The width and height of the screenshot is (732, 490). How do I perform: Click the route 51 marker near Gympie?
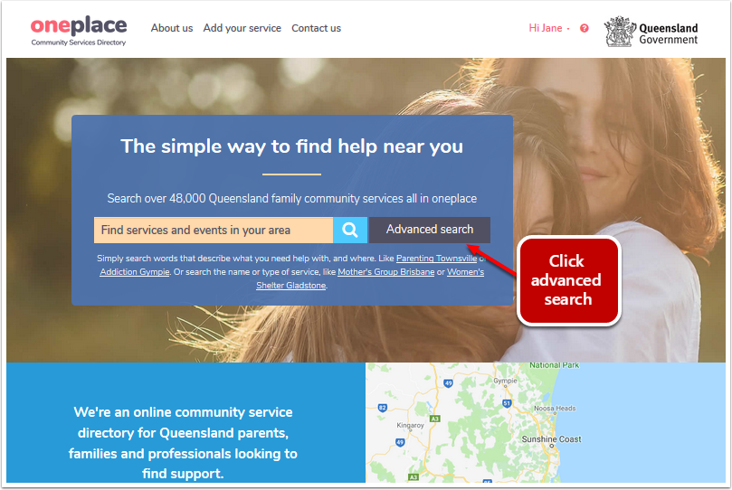[507, 403]
